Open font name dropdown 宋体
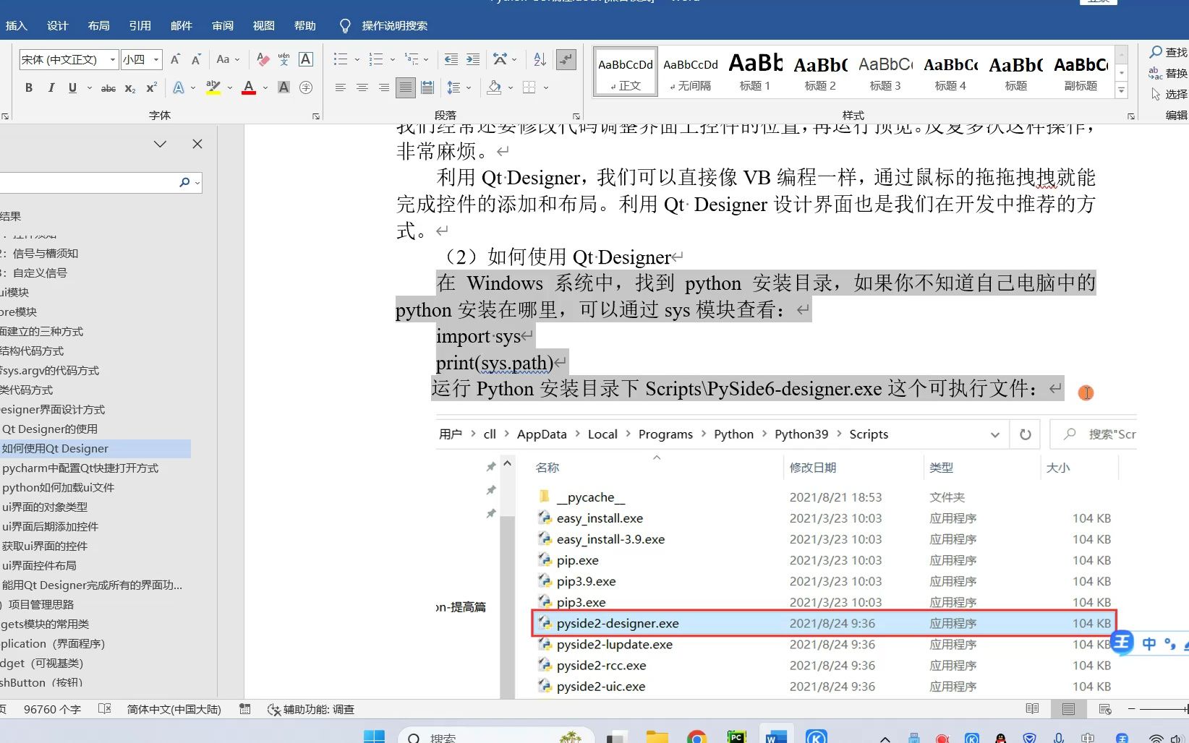 113,59
